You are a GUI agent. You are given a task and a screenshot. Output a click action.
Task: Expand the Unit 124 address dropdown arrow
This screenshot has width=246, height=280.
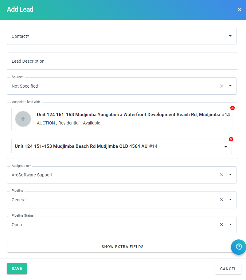[226, 147]
